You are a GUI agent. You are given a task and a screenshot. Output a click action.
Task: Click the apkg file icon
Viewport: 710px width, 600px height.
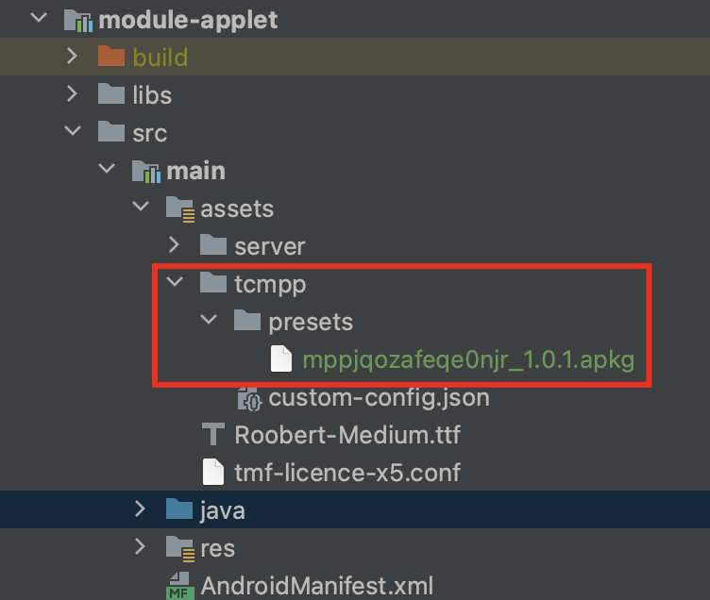click(281, 359)
